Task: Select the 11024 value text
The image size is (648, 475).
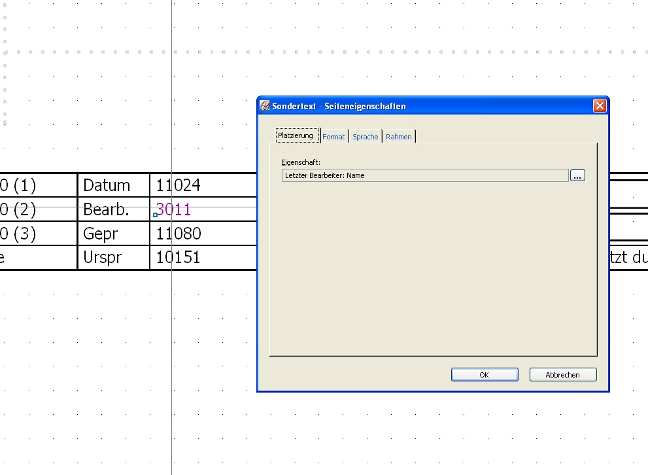Action: pyautogui.click(x=178, y=186)
